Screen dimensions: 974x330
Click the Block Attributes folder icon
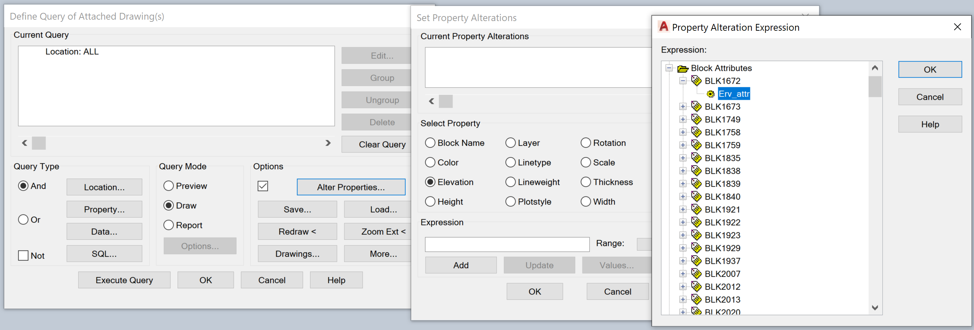click(682, 69)
